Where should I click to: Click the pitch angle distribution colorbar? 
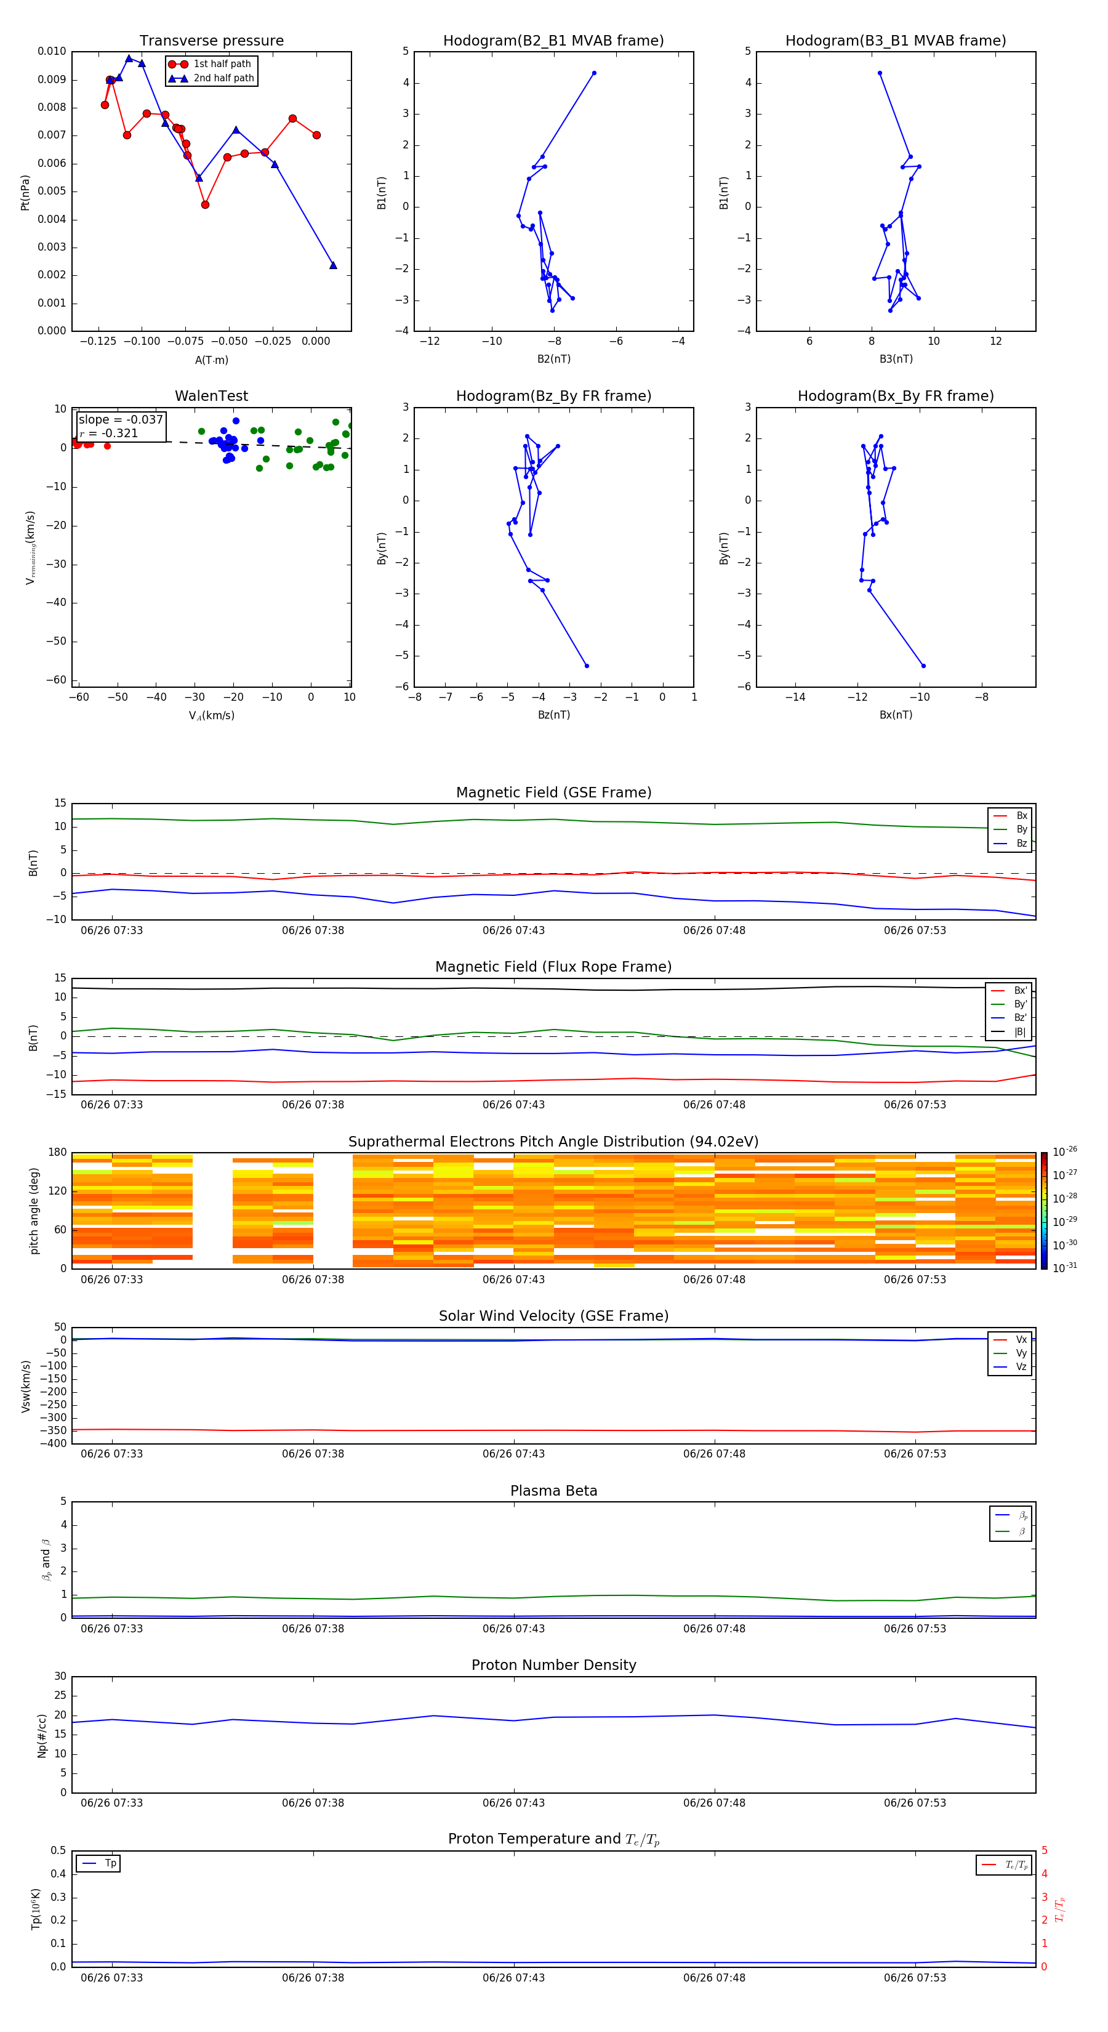(x=1044, y=1211)
